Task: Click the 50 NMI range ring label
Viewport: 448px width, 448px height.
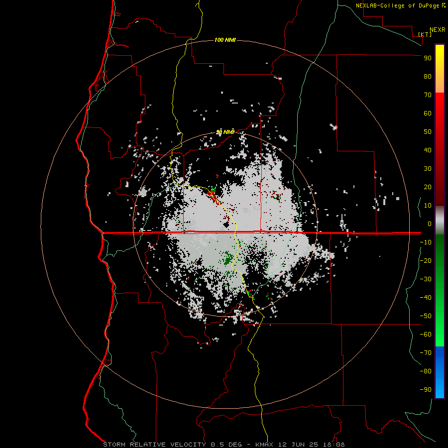Action: tap(225, 132)
